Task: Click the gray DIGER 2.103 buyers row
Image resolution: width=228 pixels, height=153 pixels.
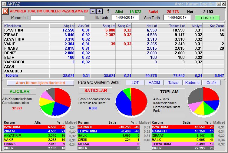Action: tap(35, 148)
